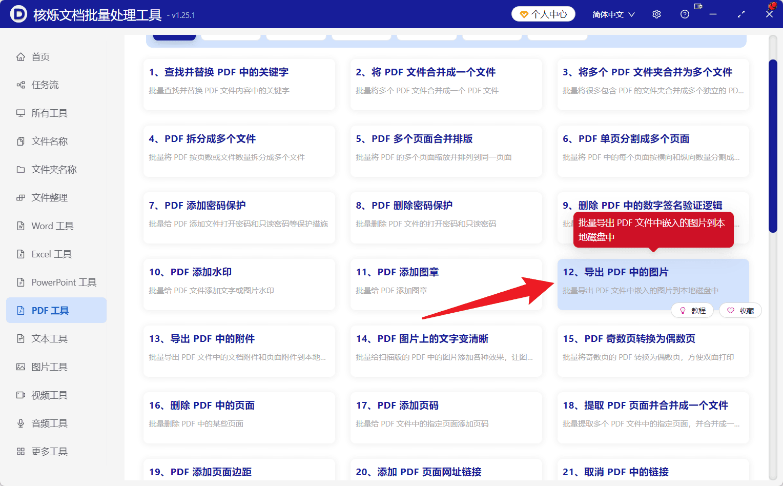Open 图片工具 sidebar entry
The image size is (783, 486).
(x=56, y=367)
